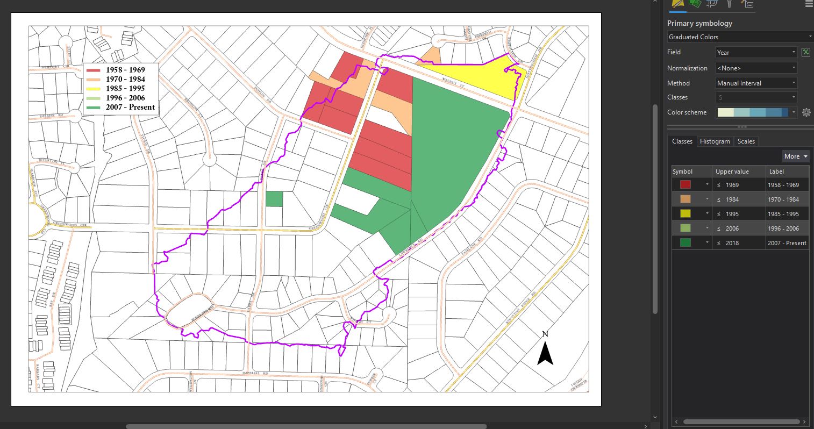814x429 pixels.
Task: Click the layout view vertical scrollbar
Action: point(655,209)
